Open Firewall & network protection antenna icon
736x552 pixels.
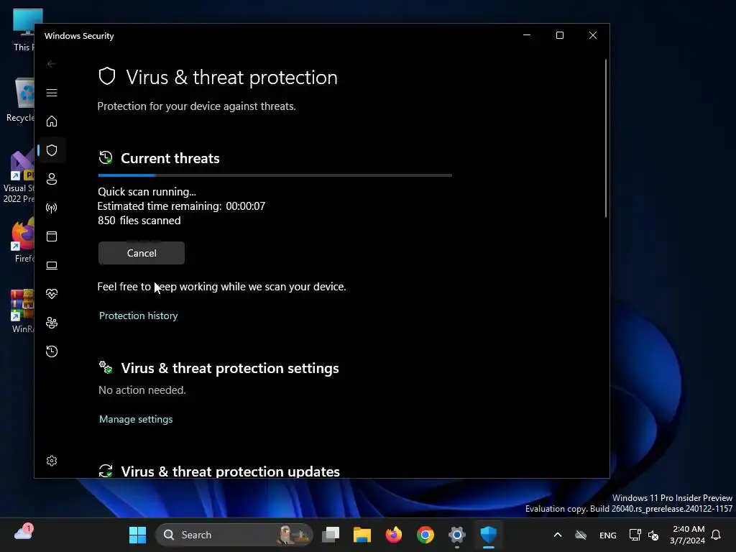pos(52,208)
